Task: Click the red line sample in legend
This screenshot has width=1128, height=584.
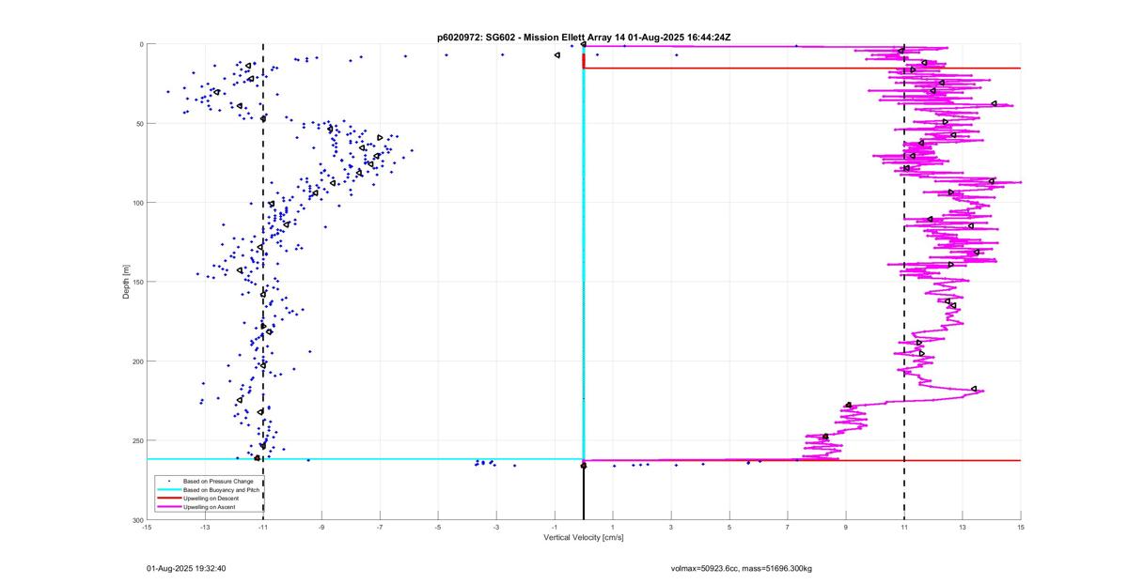Action: coord(168,499)
